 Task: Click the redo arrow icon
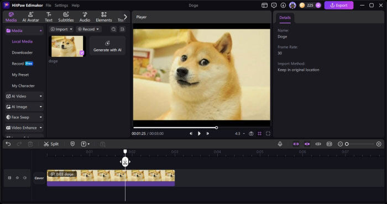(x=19, y=144)
